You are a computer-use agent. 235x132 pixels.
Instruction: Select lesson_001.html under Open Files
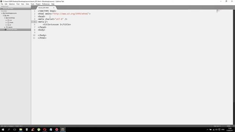15,8
